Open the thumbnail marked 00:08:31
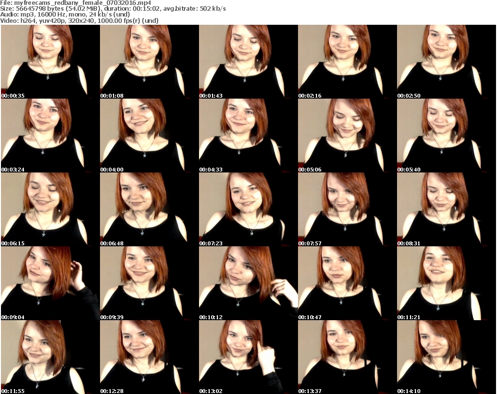The height and width of the screenshot is (394, 497). 446,209
